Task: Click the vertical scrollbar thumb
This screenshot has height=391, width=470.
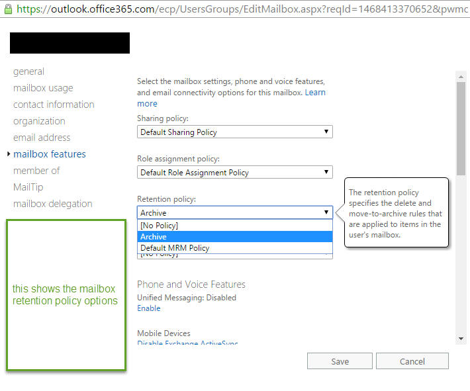Action: 461,126
